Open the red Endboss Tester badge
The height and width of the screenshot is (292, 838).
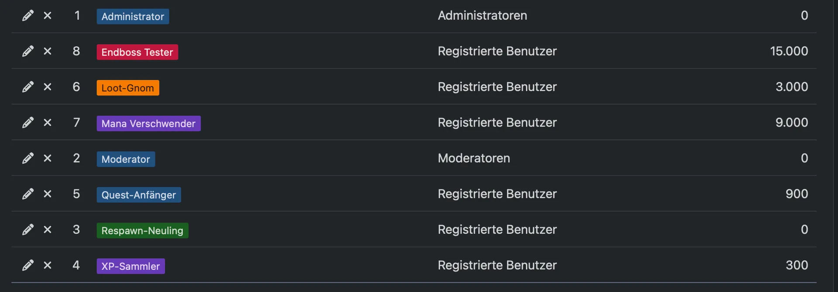pos(137,52)
